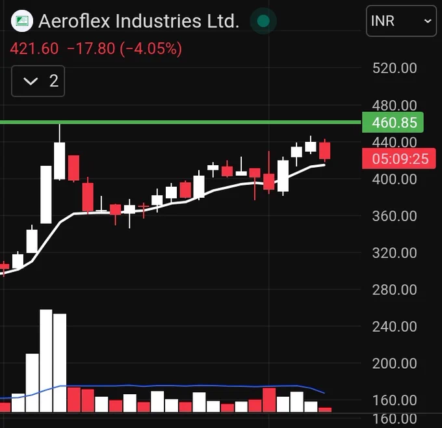Click the tallest white volume bar
The height and width of the screenshot is (428, 442).
[x=46, y=360]
